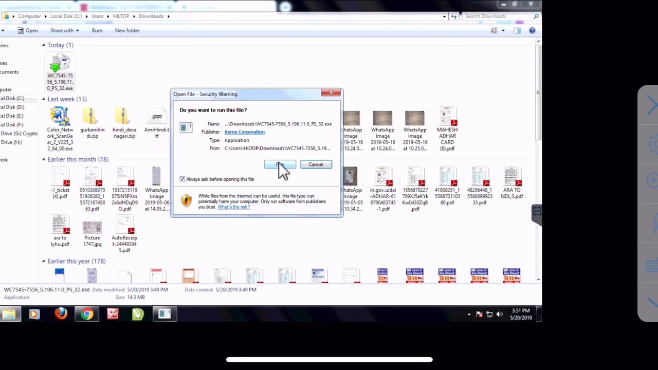Go to Local Disk (C:) in breadcrumb
The height and width of the screenshot is (370, 658).
tap(66, 16)
